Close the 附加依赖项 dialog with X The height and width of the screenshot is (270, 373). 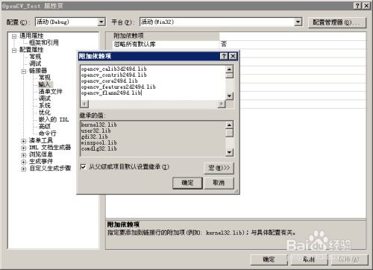[x=233, y=56]
